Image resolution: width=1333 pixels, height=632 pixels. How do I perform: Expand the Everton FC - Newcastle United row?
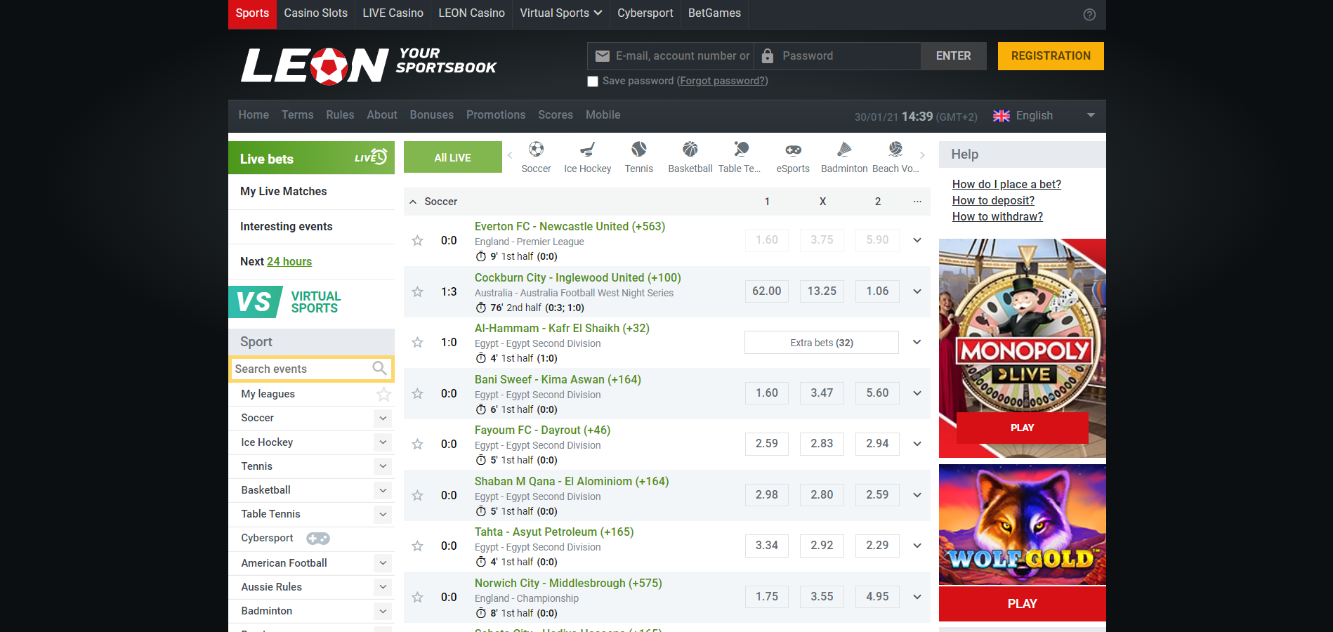coord(917,240)
